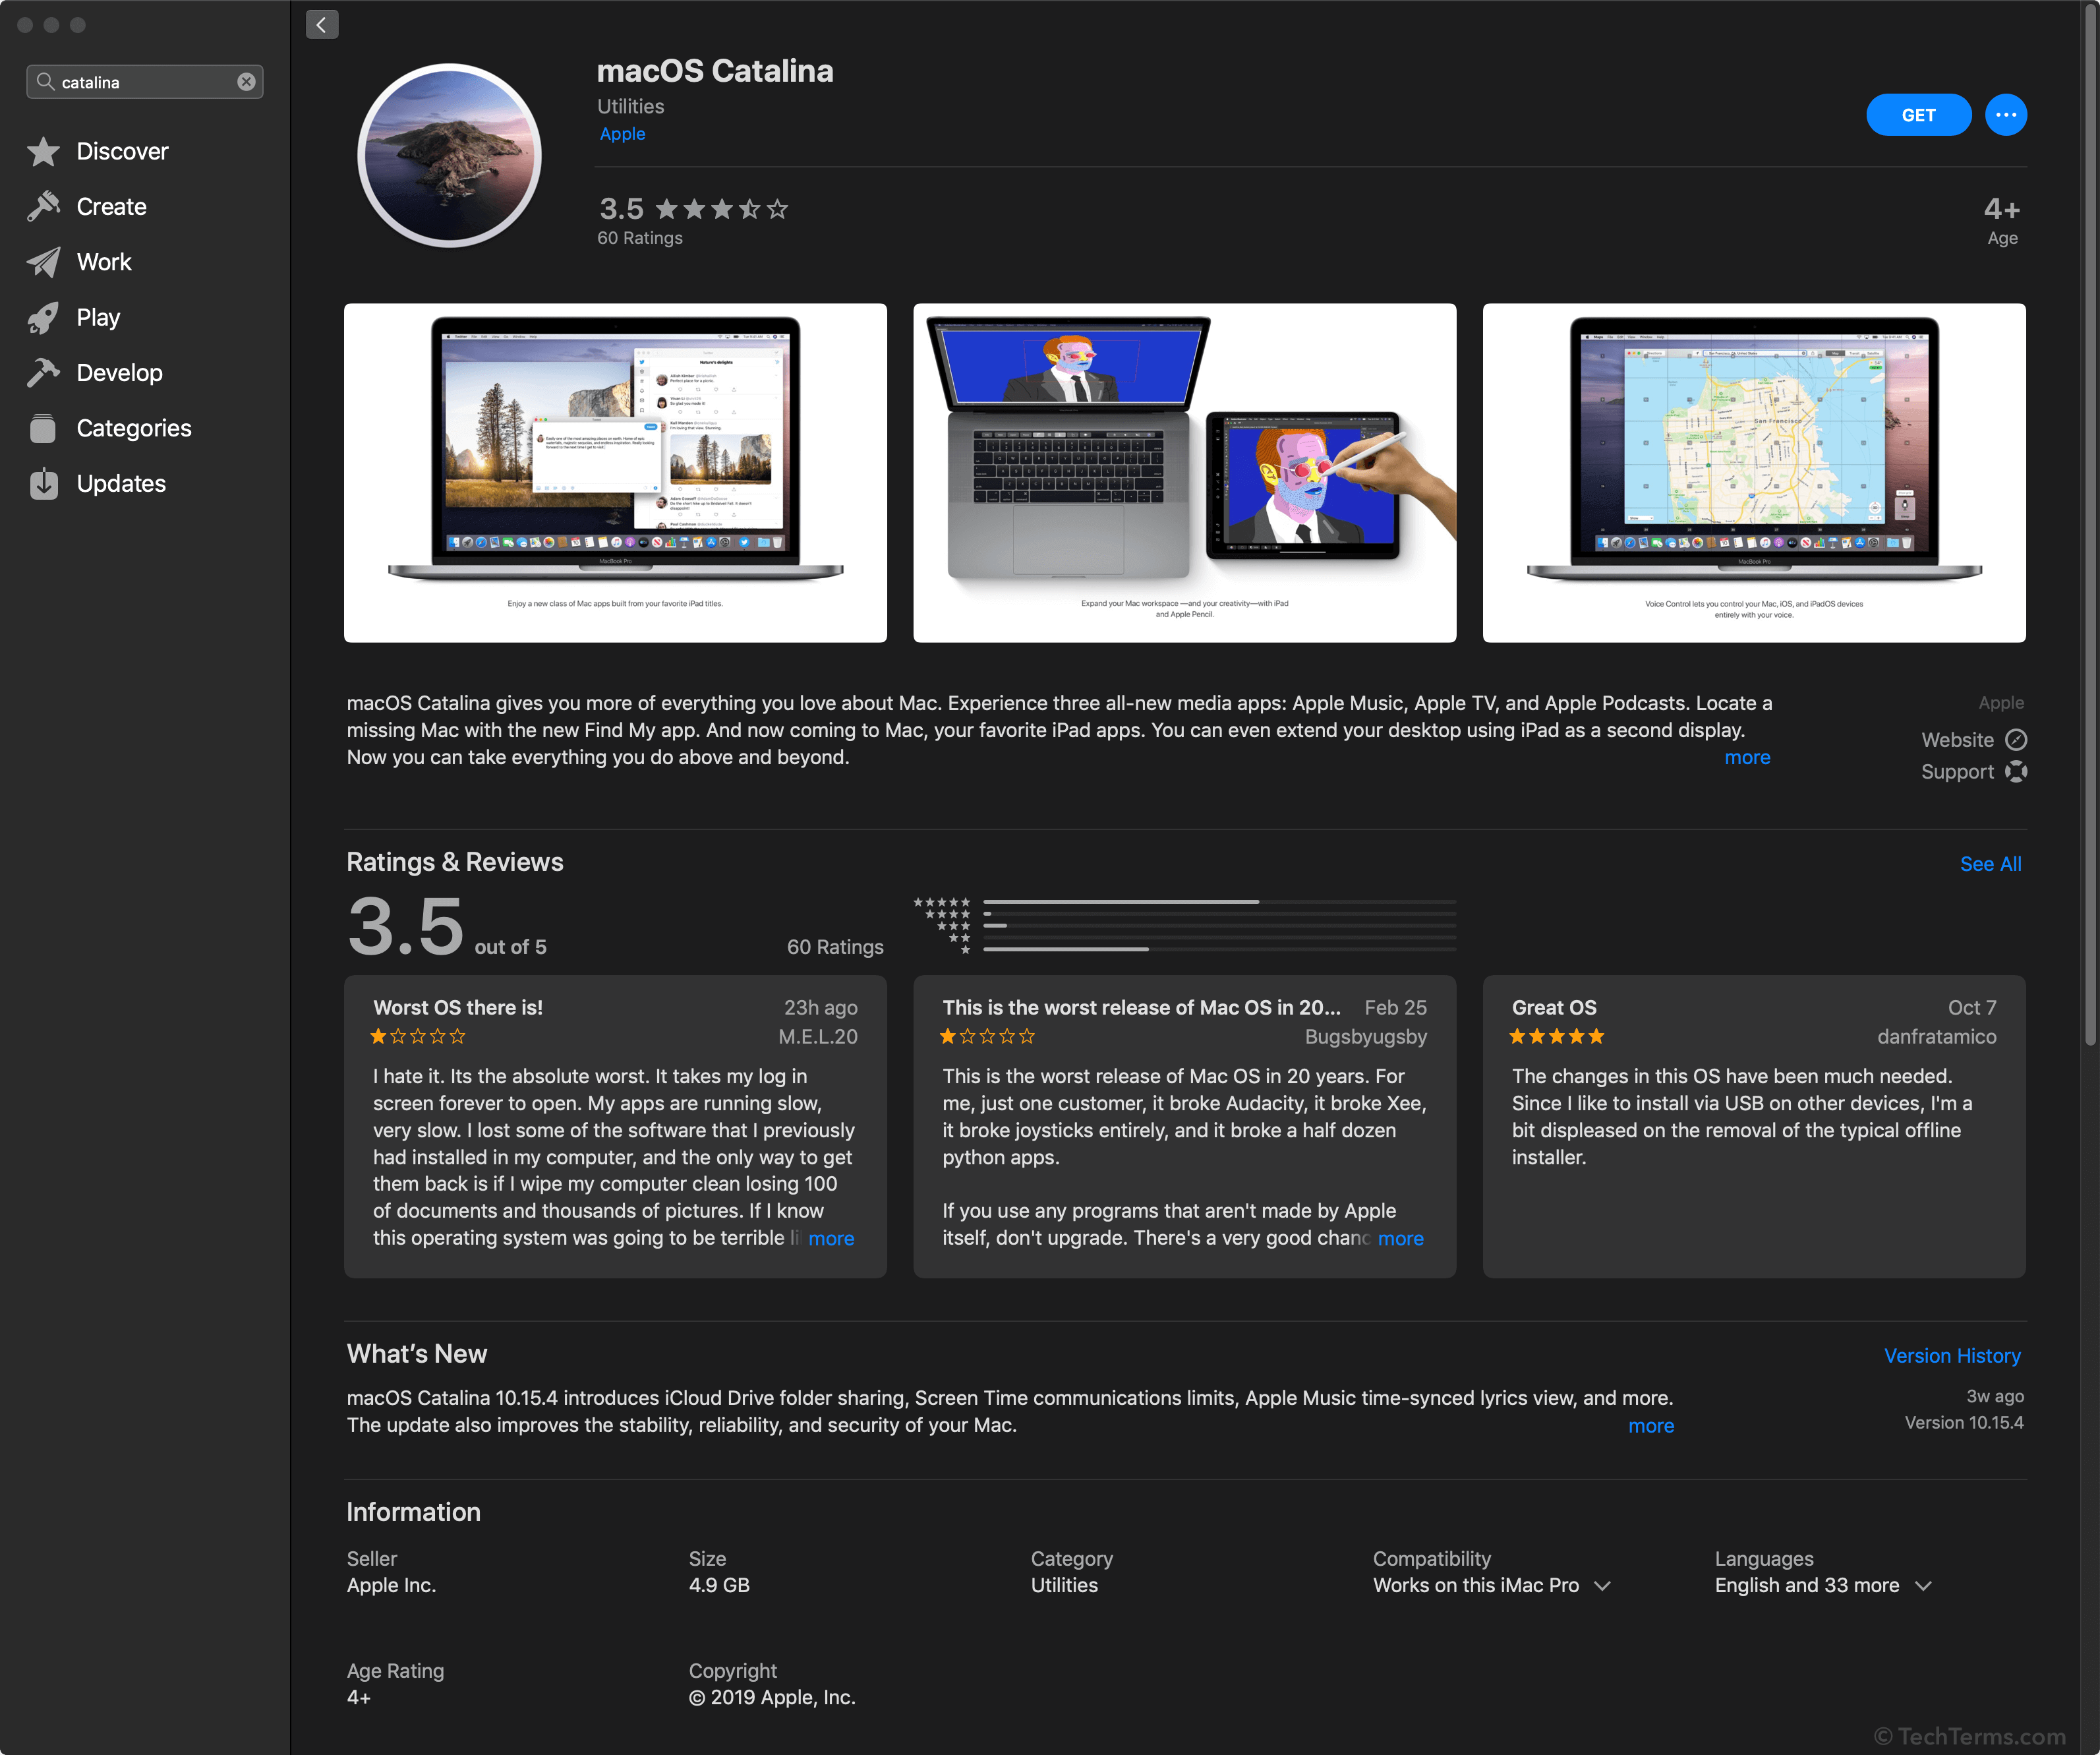The width and height of the screenshot is (2100, 1755).
Task: Open the Apple Pencil Sidecar screenshot
Action: click(1184, 473)
